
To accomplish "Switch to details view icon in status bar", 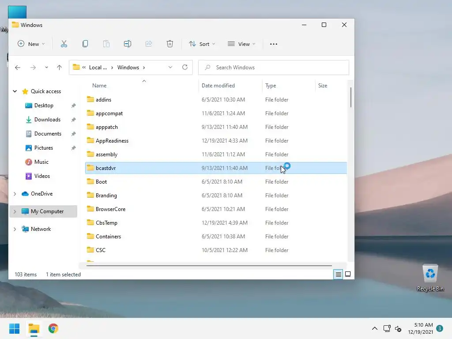I will click(x=339, y=275).
